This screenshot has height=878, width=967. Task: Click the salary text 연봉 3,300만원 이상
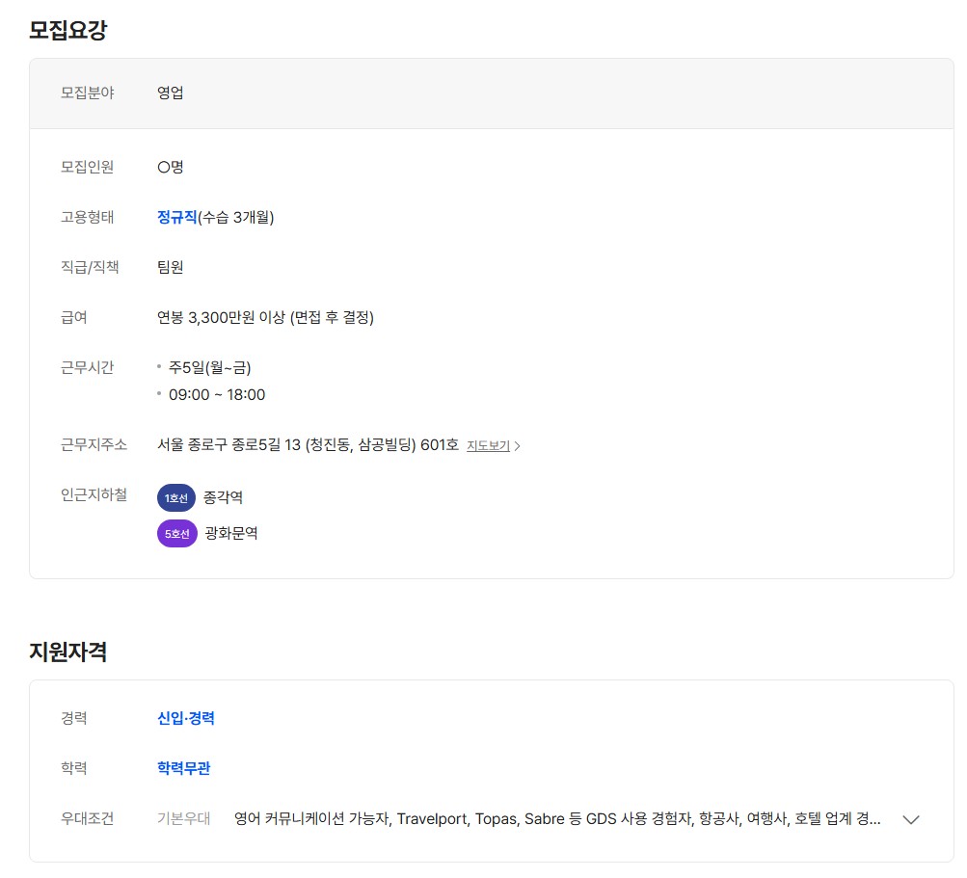265,317
